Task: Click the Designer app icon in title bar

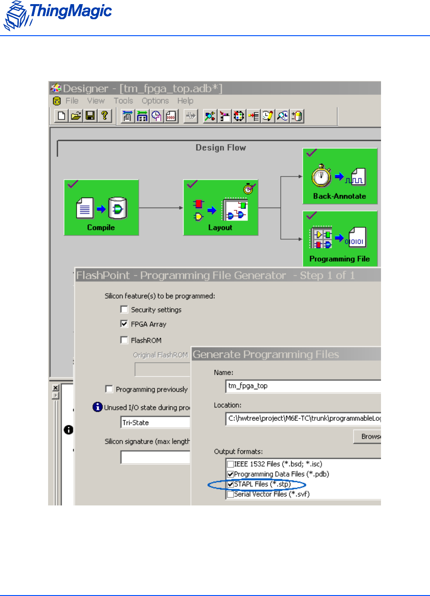Action: coord(56,88)
